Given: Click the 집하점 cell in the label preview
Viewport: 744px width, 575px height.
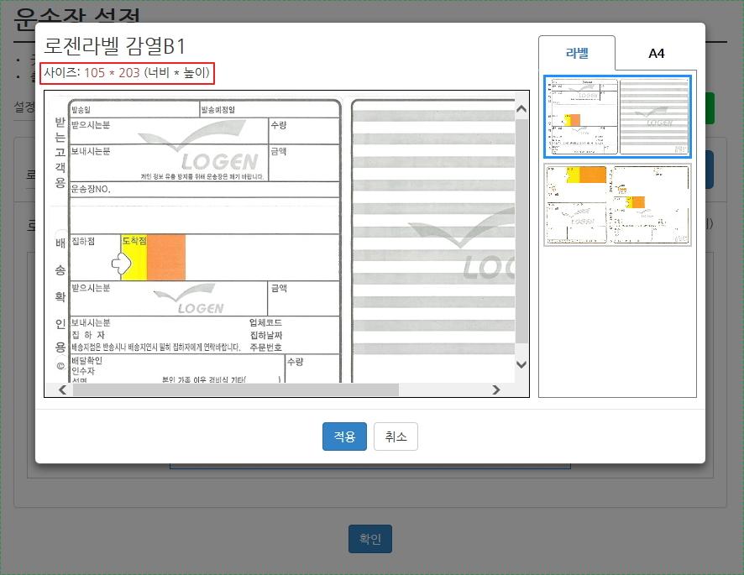Looking at the screenshot, I should (95, 257).
